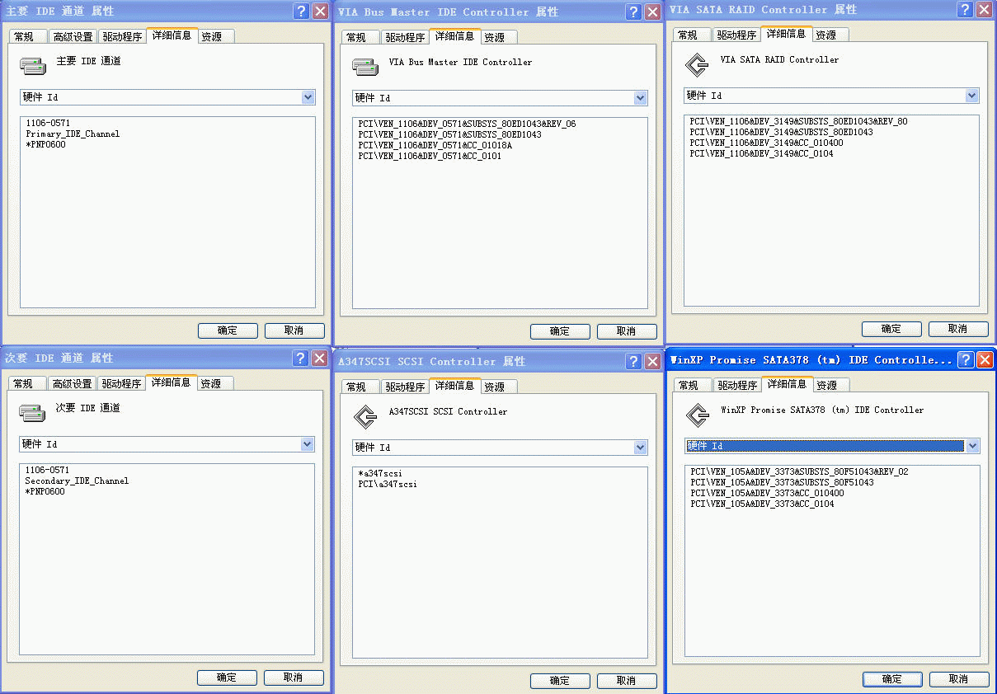This screenshot has width=997, height=694.
Task: Click 确定 in VIA SATA RAID Controller window
Action: [x=891, y=329]
